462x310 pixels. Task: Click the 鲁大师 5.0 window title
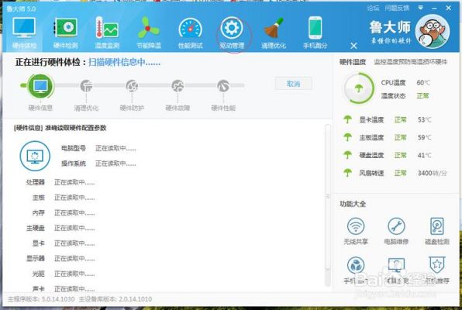pos(21,9)
